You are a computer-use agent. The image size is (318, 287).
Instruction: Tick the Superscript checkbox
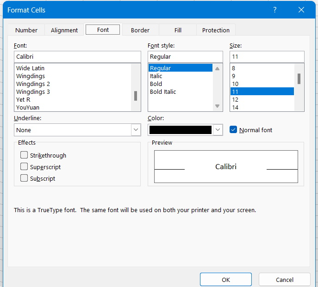click(x=24, y=167)
